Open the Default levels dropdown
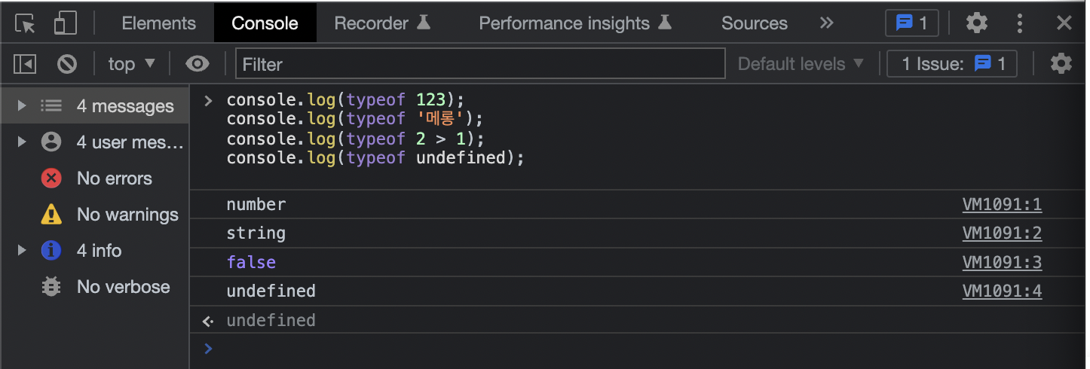The image size is (1090, 369). [x=801, y=64]
